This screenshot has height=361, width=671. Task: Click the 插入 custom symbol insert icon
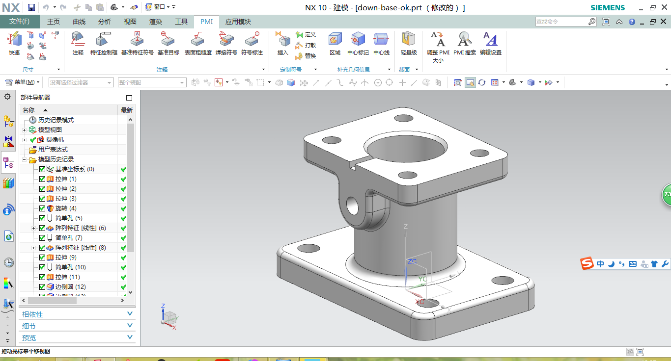(x=283, y=44)
